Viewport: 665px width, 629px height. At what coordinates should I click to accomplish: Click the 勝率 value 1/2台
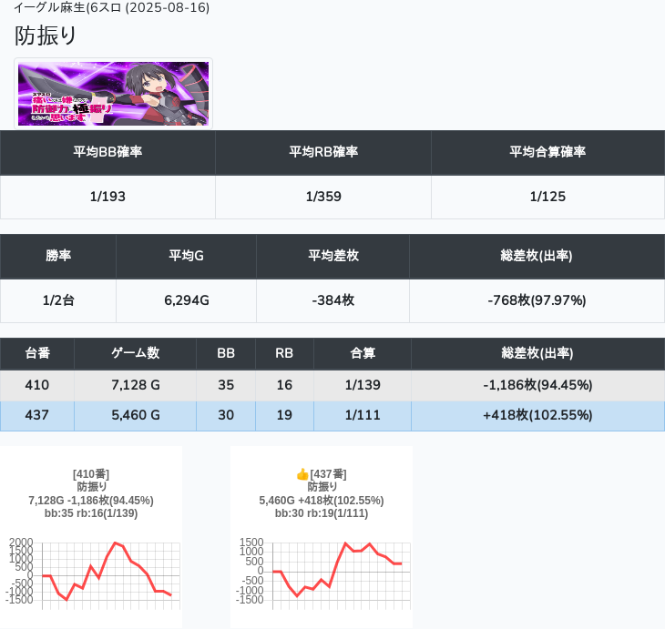[58, 300]
